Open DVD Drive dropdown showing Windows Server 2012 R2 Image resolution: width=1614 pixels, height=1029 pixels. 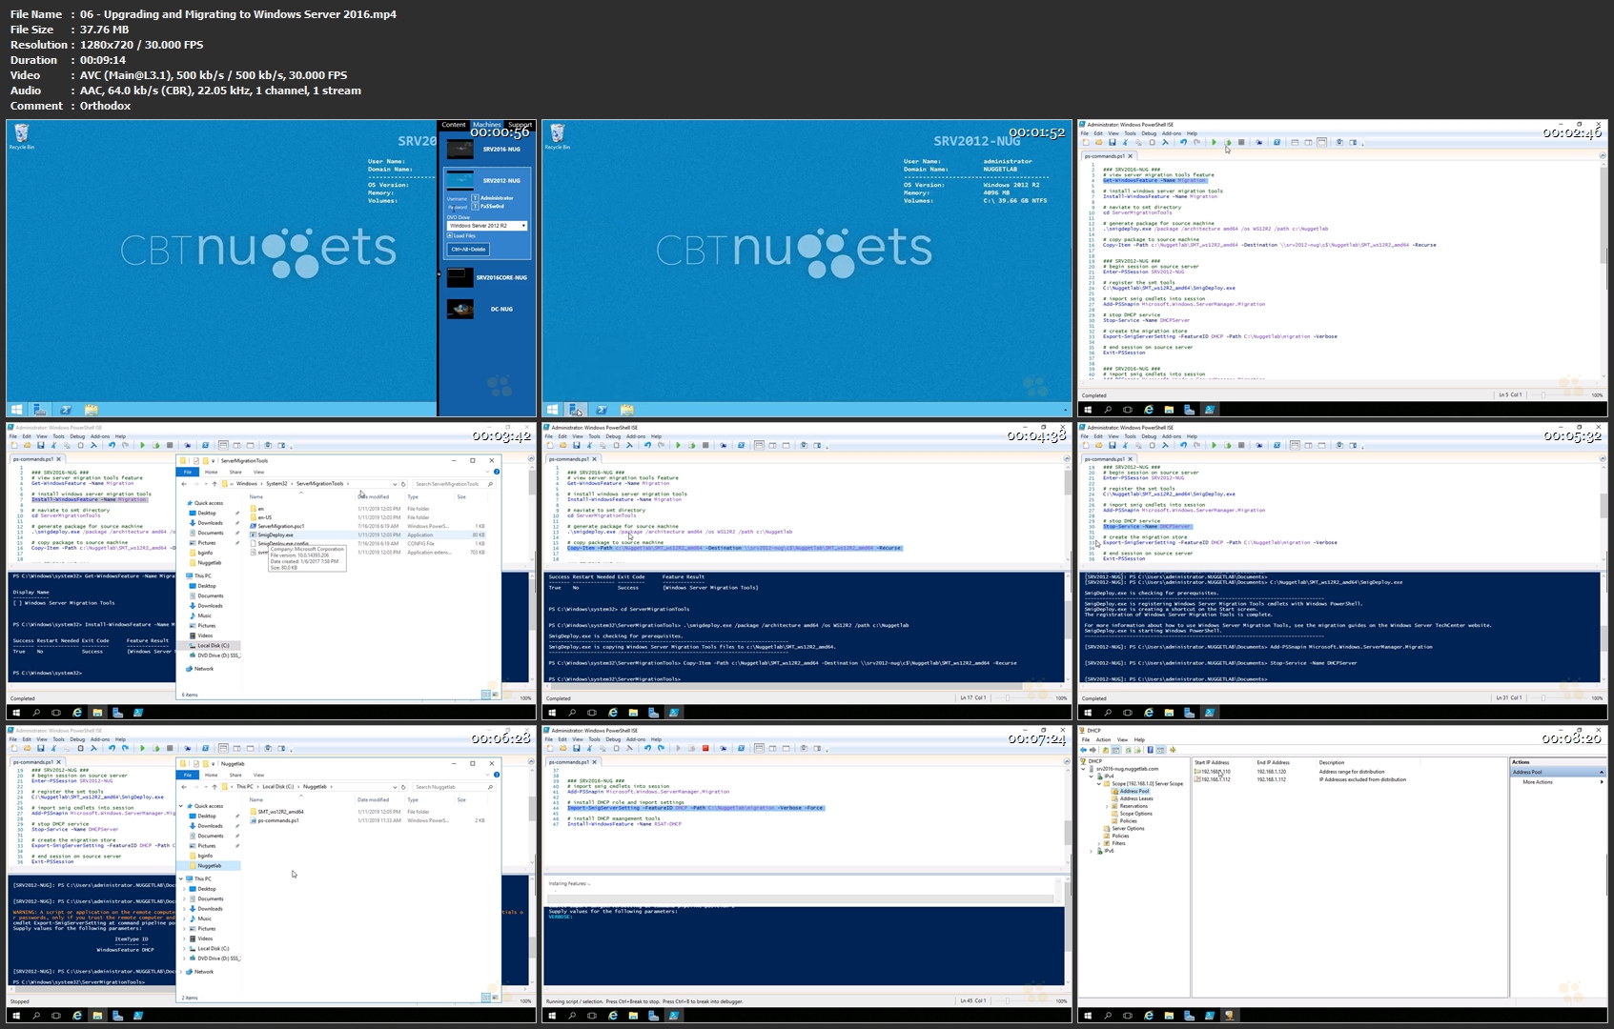click(x=487, y=226)
